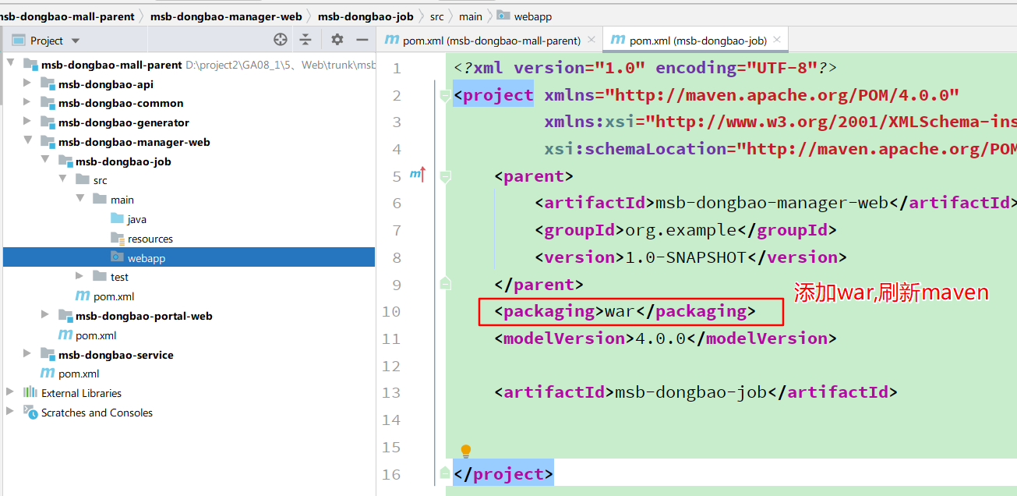Fold the project tag at line 2
This screenshot has width=1017, height=496.
pyautogui.click(x=445, y=96)
